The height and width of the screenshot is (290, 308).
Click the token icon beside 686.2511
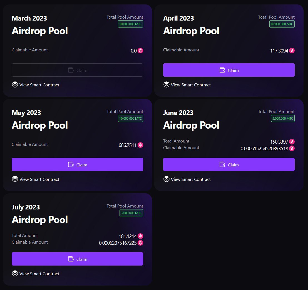(140, 145)
